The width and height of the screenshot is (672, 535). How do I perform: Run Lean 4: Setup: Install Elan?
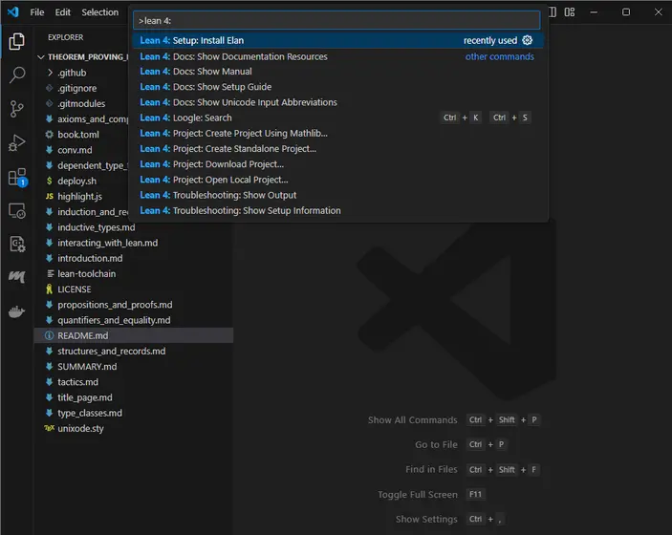point(338,40)
